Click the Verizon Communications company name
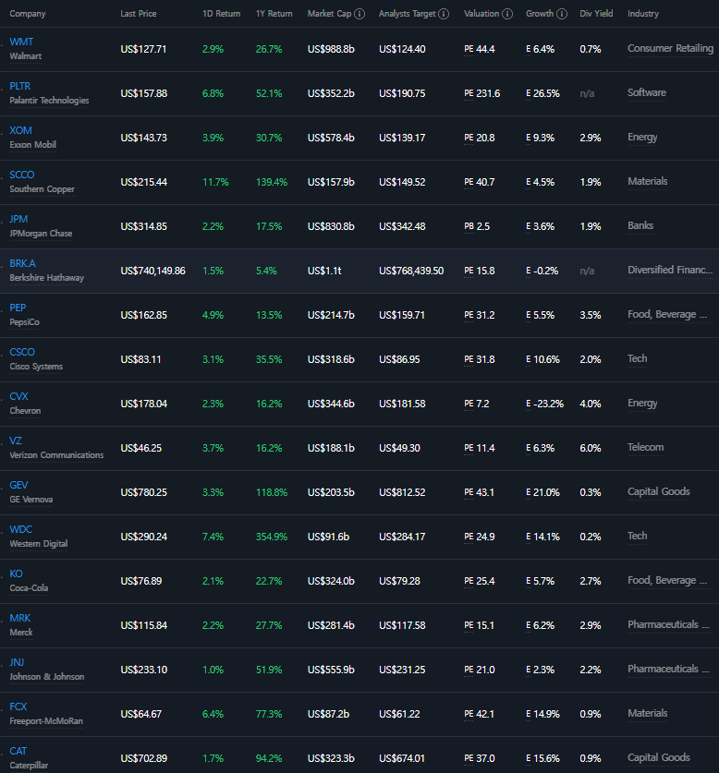 click(56, 455)
